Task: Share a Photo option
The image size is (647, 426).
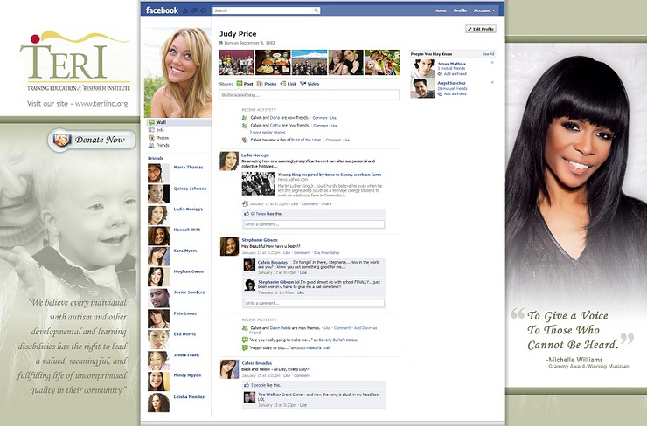Action: (267, 84)
